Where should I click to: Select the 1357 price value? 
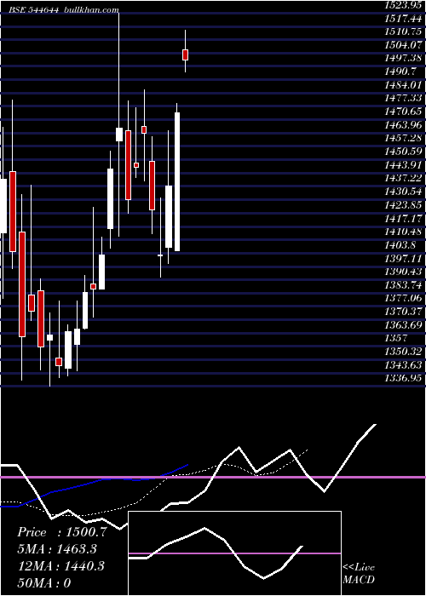(x=396, y=338)
